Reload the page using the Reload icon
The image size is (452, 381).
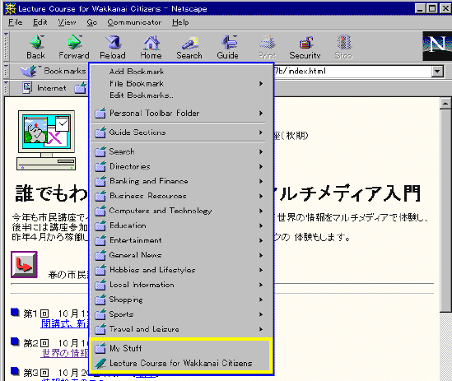tap(113, 42)
